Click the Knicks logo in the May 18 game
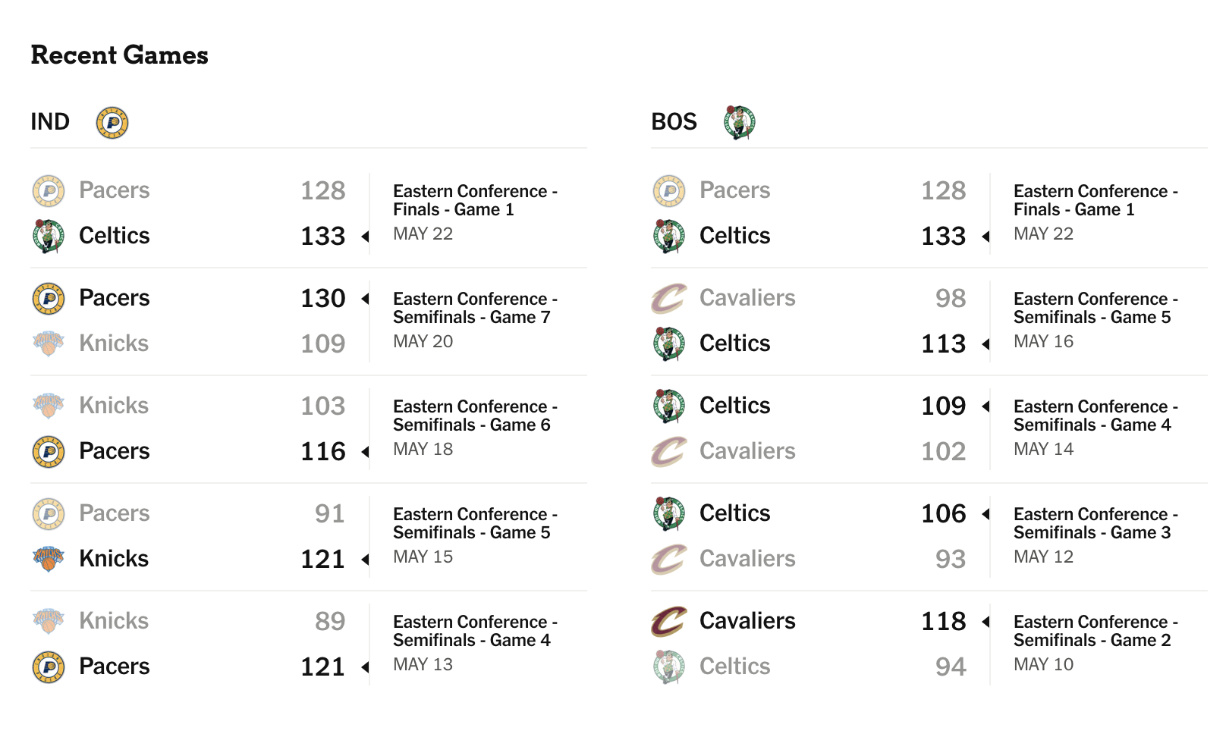 point(49,406)
